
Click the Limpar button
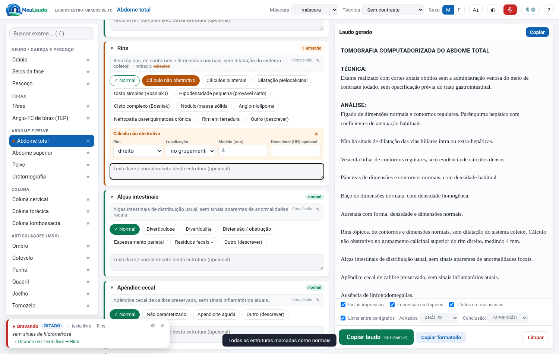pos(536,338)
